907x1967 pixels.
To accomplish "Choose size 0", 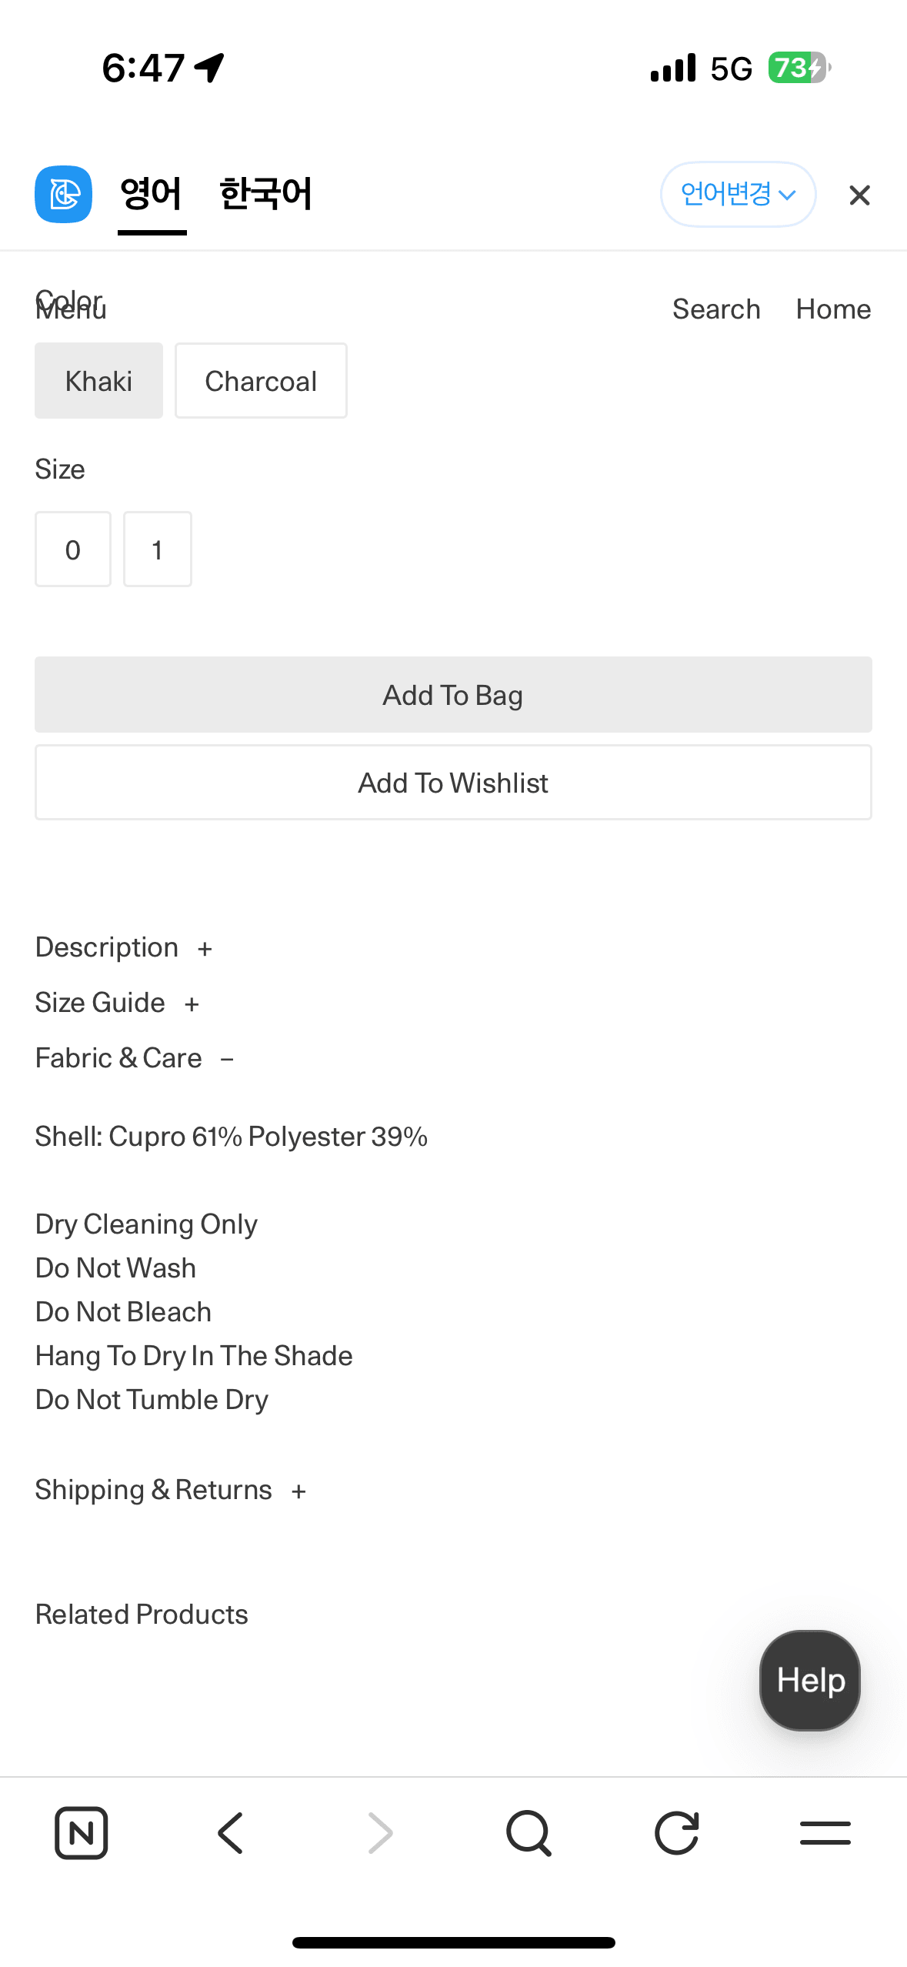I will (73, 549).
